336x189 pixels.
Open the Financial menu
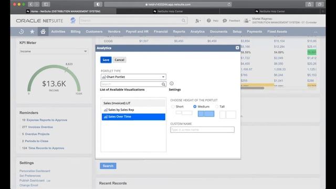(x=161, y=31)
